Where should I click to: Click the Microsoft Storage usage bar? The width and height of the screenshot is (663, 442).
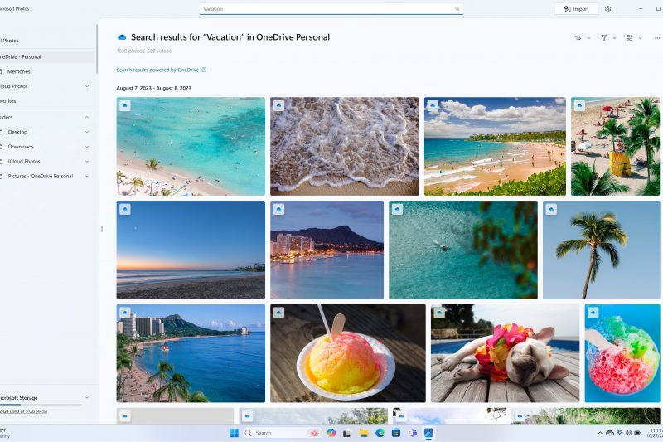tap(41, 405)
